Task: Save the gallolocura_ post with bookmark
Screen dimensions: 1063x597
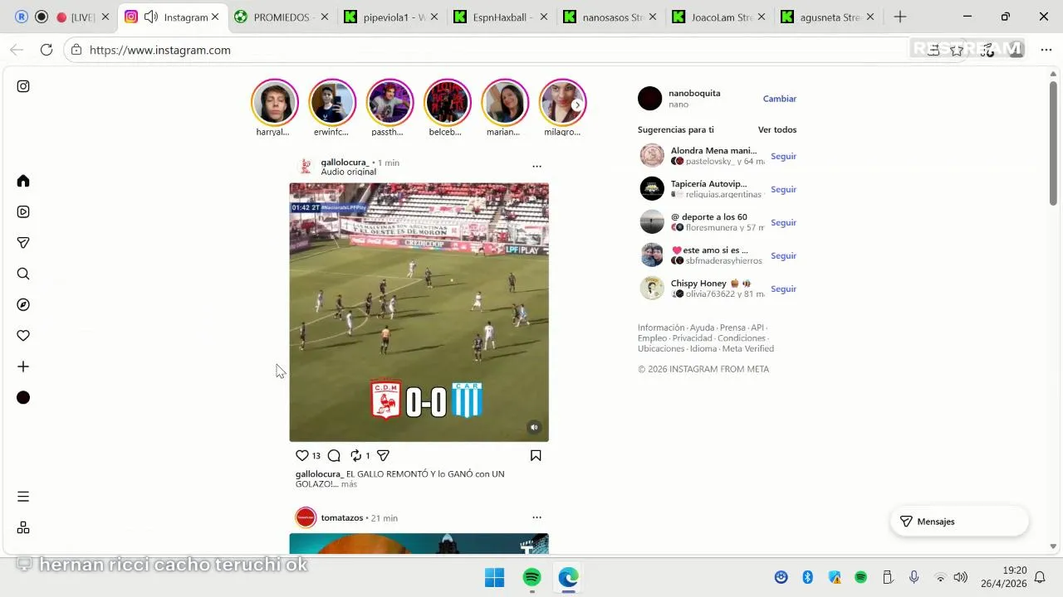Action: (536, 455)
